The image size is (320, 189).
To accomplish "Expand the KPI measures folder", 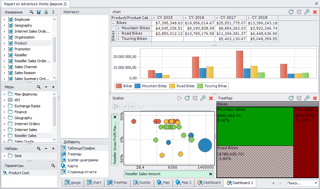I will 5,100.
